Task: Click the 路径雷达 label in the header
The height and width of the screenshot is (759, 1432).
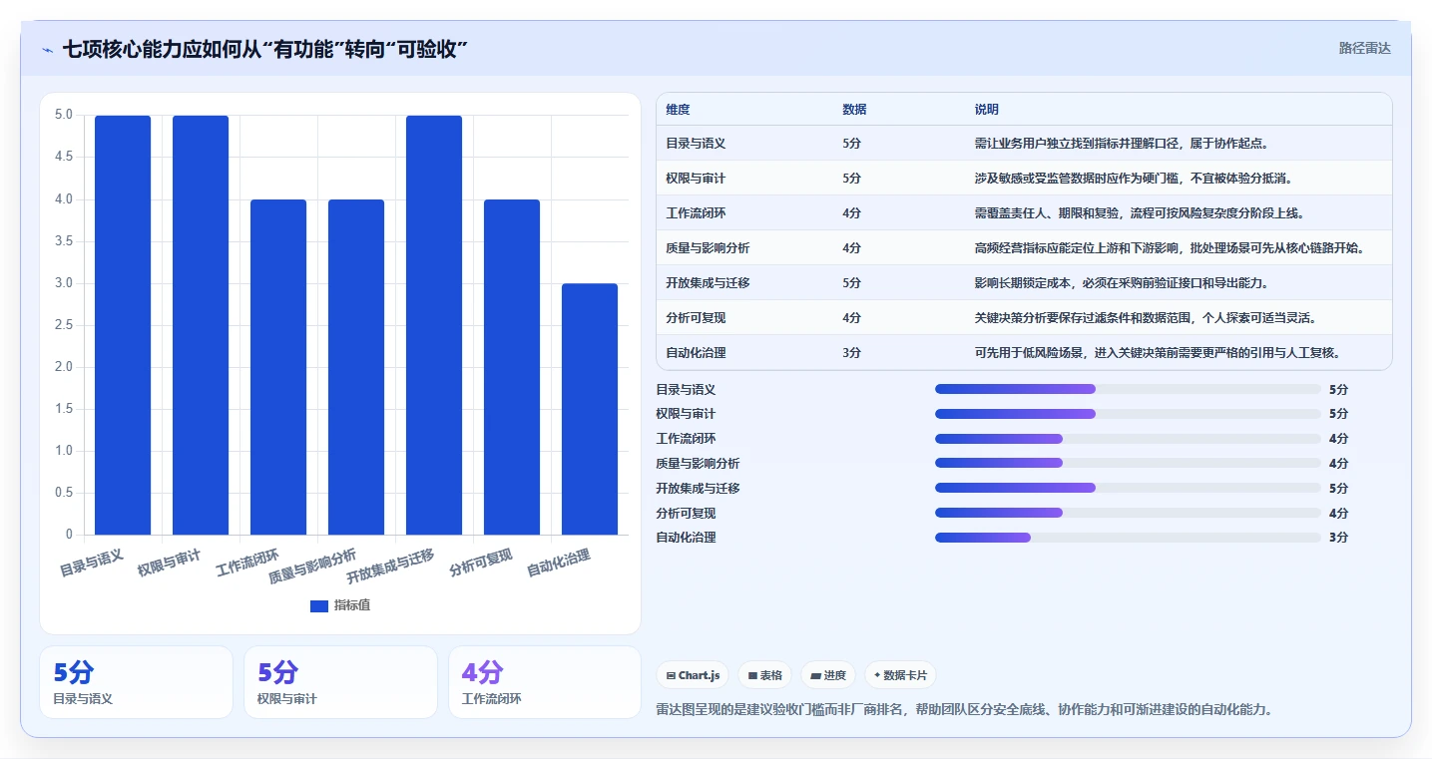Action: (x=1364, y=48)
